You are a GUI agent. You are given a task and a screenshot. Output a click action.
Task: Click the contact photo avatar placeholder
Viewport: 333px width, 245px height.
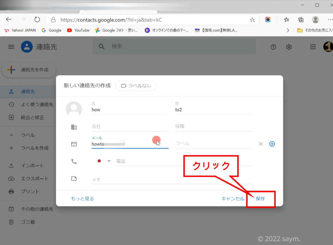74,109
